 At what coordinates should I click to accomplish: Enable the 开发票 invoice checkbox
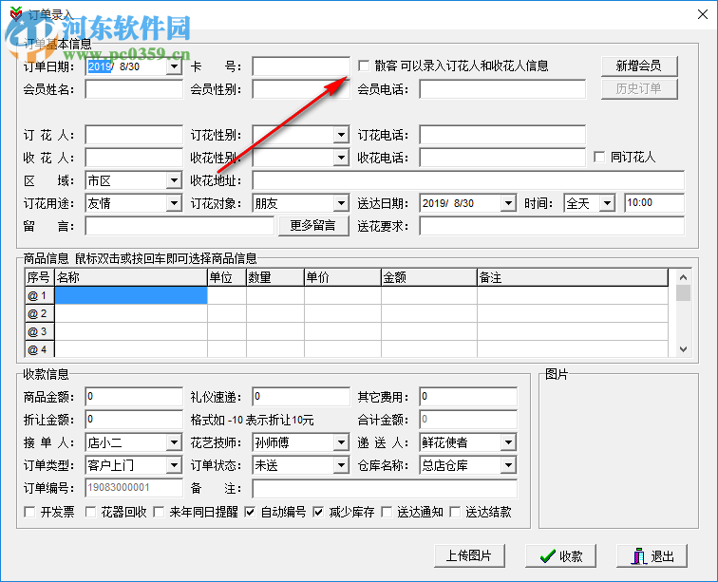click(29, 512)
